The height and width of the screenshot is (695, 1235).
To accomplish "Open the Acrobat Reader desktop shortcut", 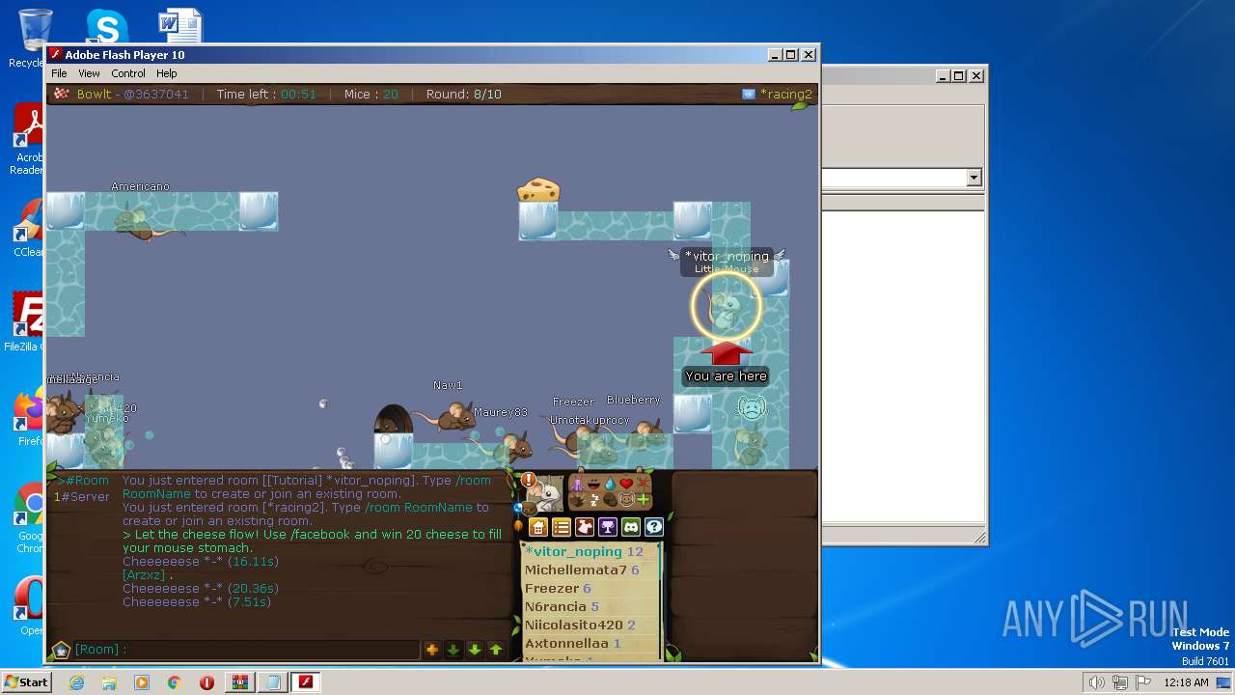I will pyautogui.click(x=29, y=140).
